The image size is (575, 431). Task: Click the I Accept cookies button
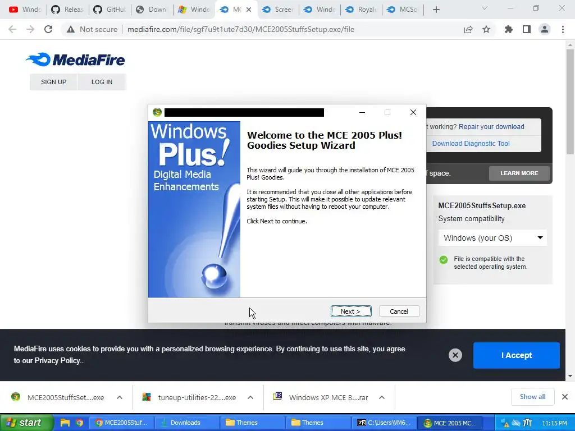pos(517,355)
